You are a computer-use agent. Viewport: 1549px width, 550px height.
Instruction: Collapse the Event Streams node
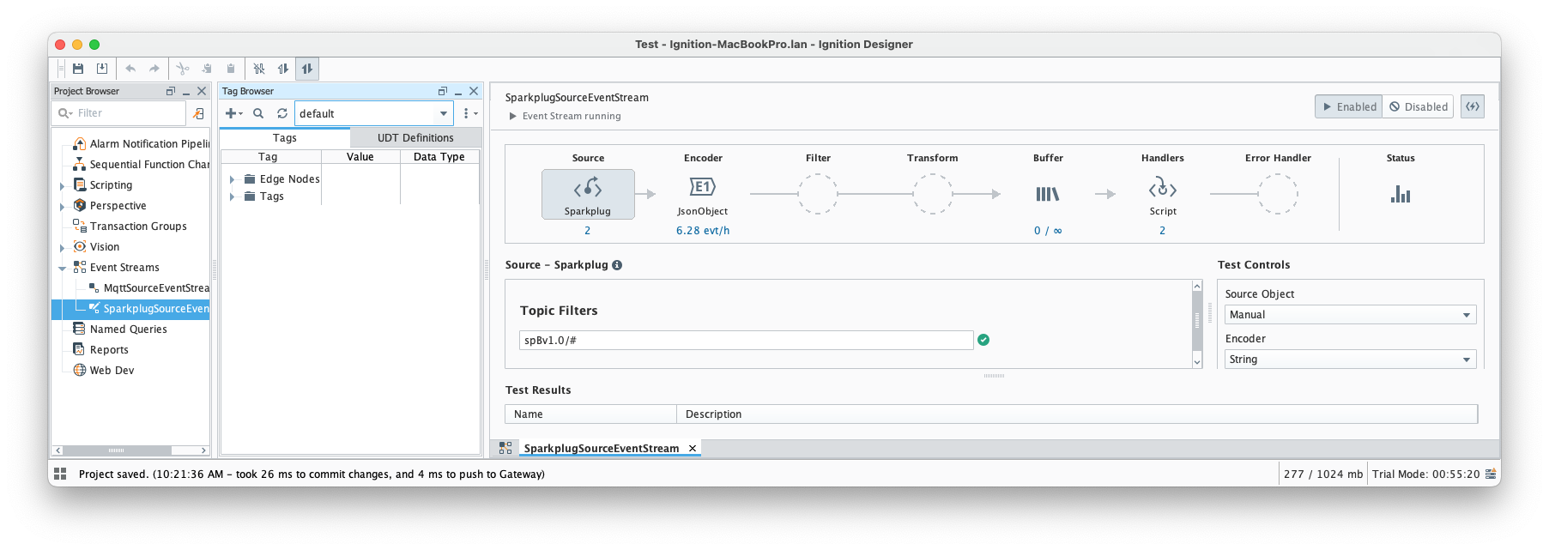(x=62, y=268)
